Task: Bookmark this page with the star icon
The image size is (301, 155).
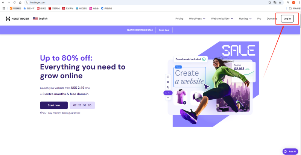Action: click(280, 3)
